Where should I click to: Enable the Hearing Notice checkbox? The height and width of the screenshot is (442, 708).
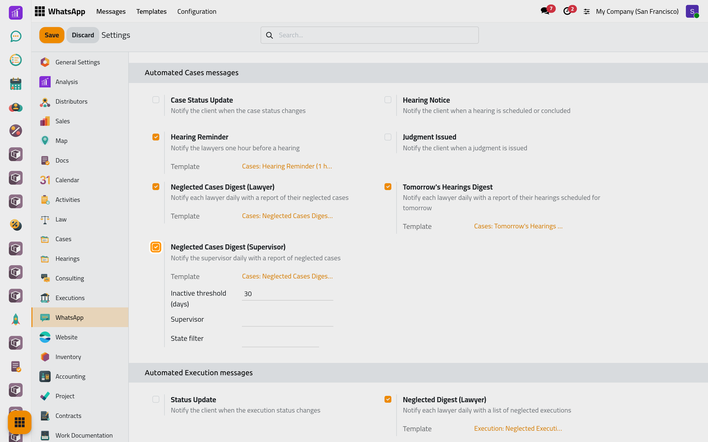click(x=388, y=100)
